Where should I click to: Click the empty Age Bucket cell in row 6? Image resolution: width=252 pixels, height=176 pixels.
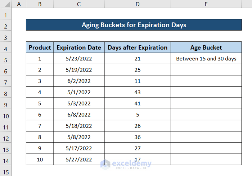pos(206,70)
